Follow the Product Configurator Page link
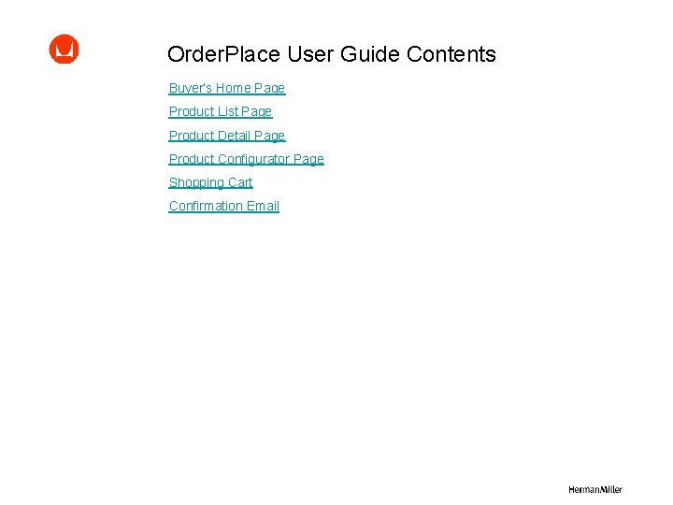Viewport: 673px width, 505px height. pos(247,159)
